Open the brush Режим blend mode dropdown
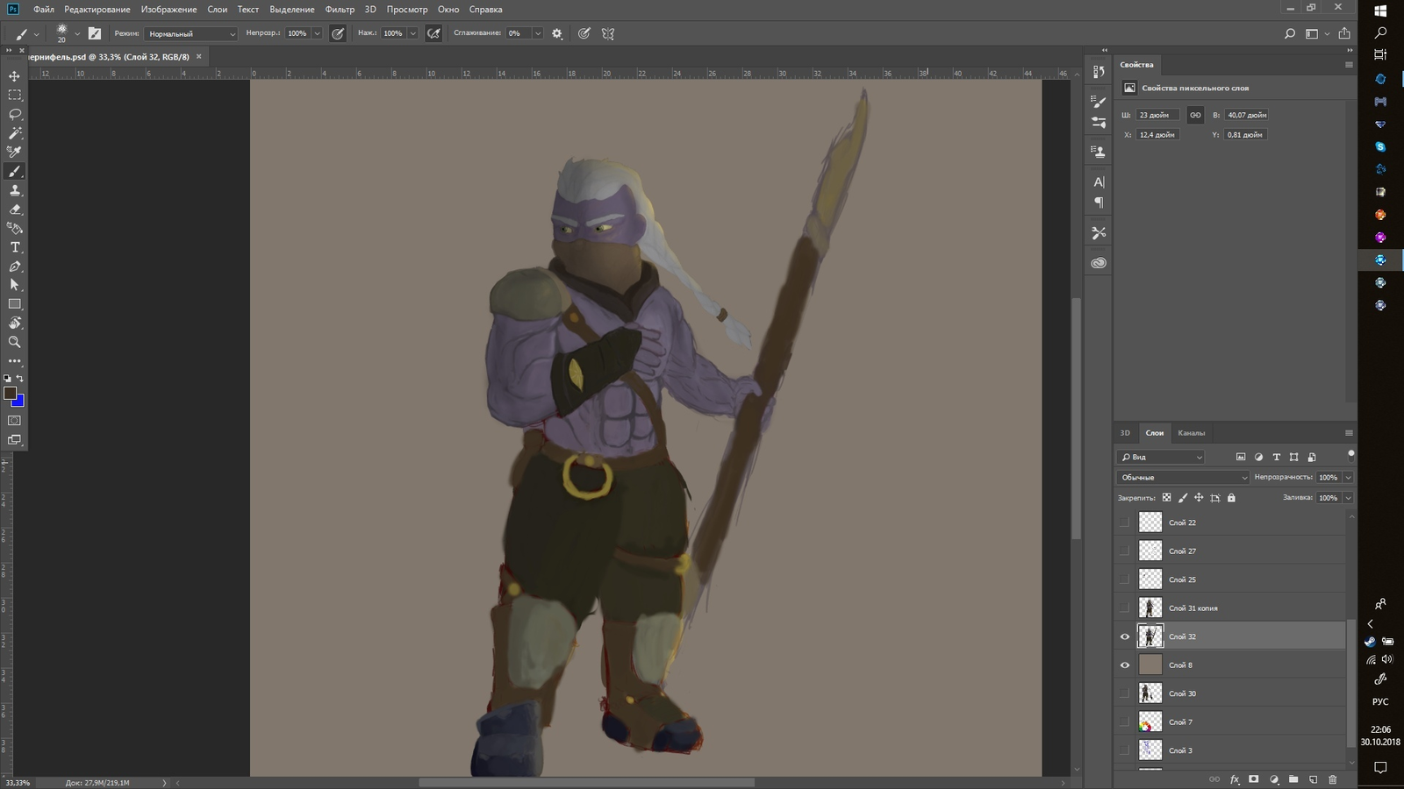 191,33
